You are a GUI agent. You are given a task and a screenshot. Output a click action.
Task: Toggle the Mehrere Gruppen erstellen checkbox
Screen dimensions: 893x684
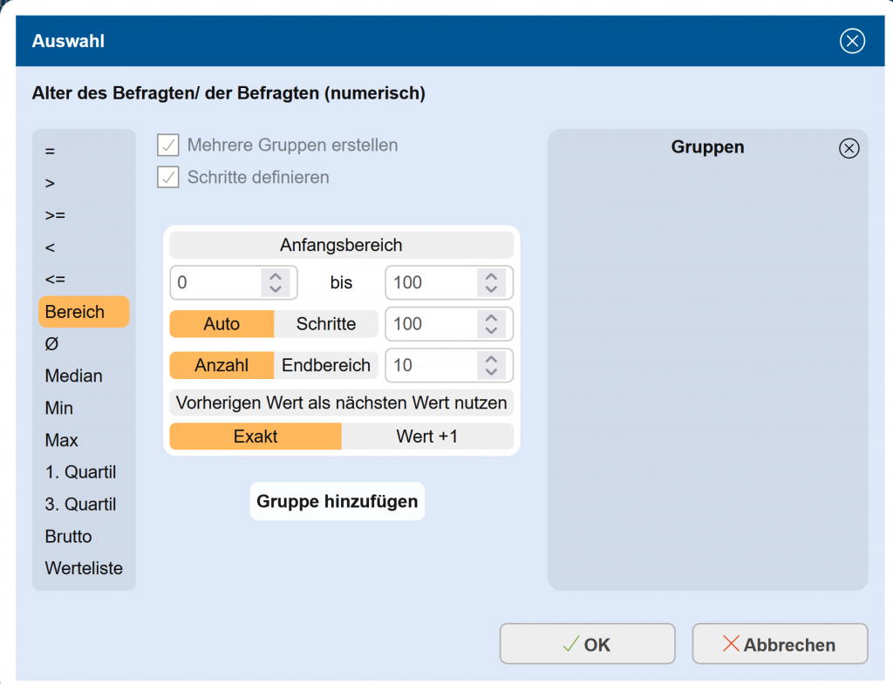168,146
